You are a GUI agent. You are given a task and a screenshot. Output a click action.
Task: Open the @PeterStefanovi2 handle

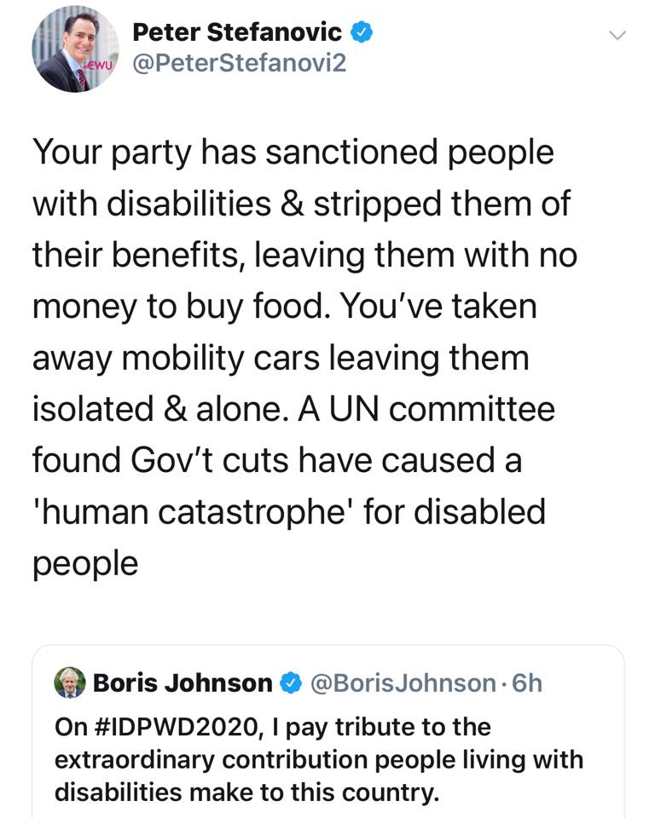(239, 63)
